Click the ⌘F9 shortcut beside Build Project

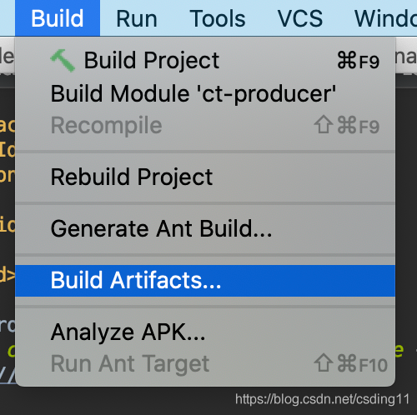tap(358, 61)
